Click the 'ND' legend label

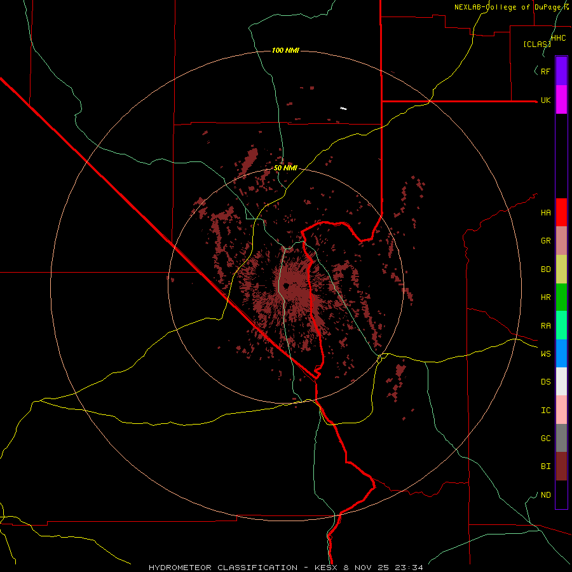click(x=545, y=495)
